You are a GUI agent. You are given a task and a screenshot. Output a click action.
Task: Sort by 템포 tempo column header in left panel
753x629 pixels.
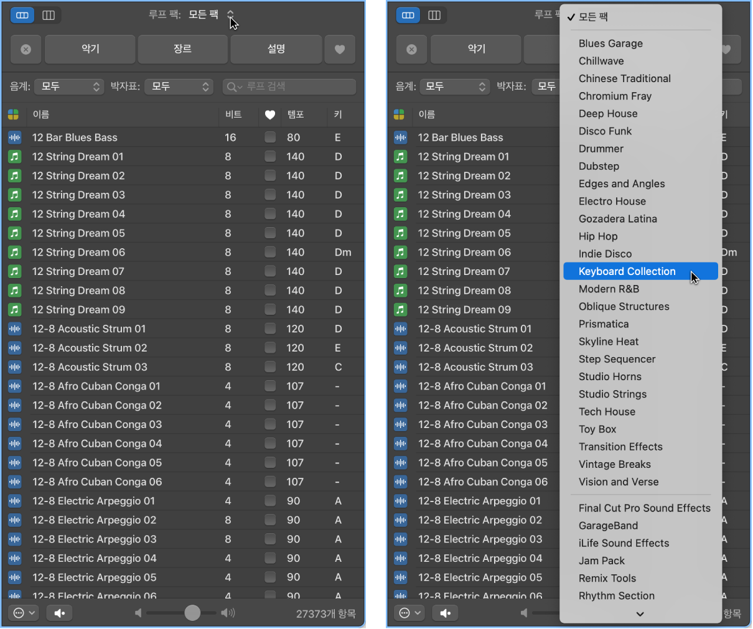[x=296, y=114]
